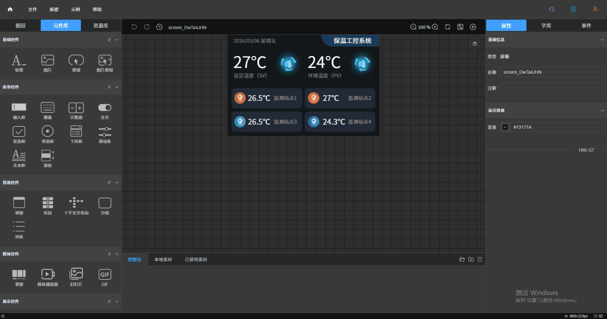Image resolution: width=607 pixels, height=319 pixels.
Task: Select the 文本框 text box widget
Action: (19, 158)
